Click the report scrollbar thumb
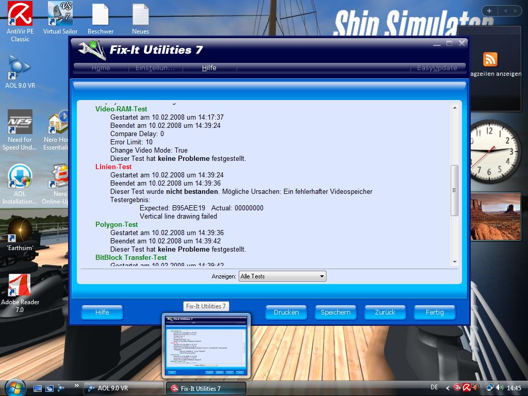Viewport: 528px width, 396px height. 455,190
